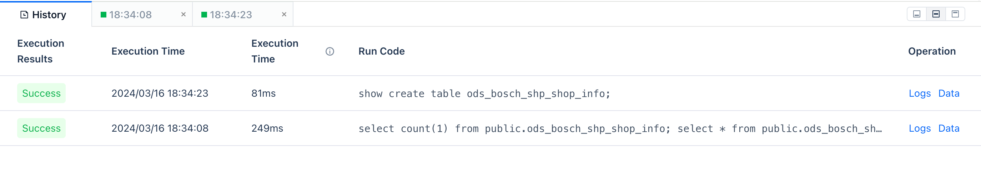The width and height of the screenshot is (981, 177).
Task: Set the results panel to half height
Action: pos(936,14)
